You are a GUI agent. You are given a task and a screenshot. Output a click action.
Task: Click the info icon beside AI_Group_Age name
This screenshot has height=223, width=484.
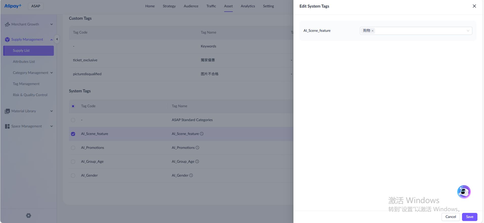point(197,161)
